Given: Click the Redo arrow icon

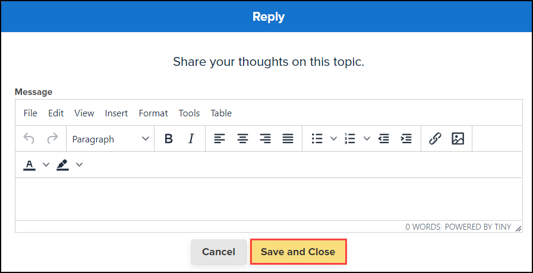Looking at the screenshot, I should click(52, 139).
